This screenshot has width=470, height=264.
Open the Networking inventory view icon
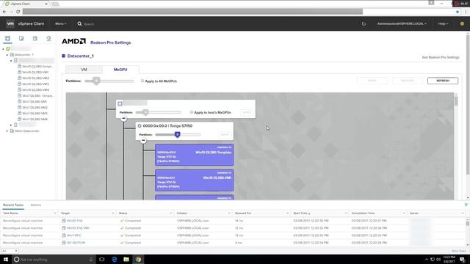pyautogui.click(x=48, y=39)
